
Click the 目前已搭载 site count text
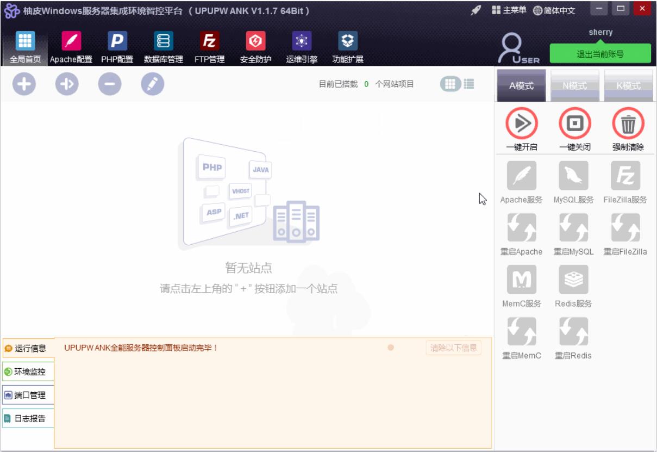click(x=366, y=84)
